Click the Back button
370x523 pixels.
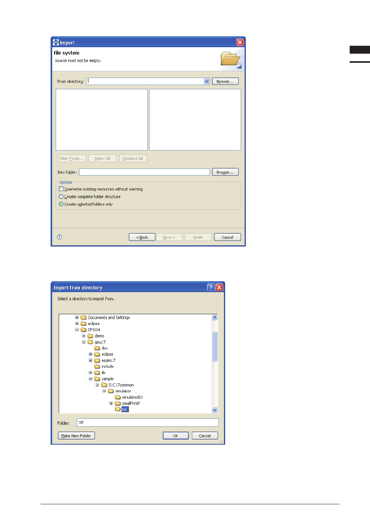point(142,237)
